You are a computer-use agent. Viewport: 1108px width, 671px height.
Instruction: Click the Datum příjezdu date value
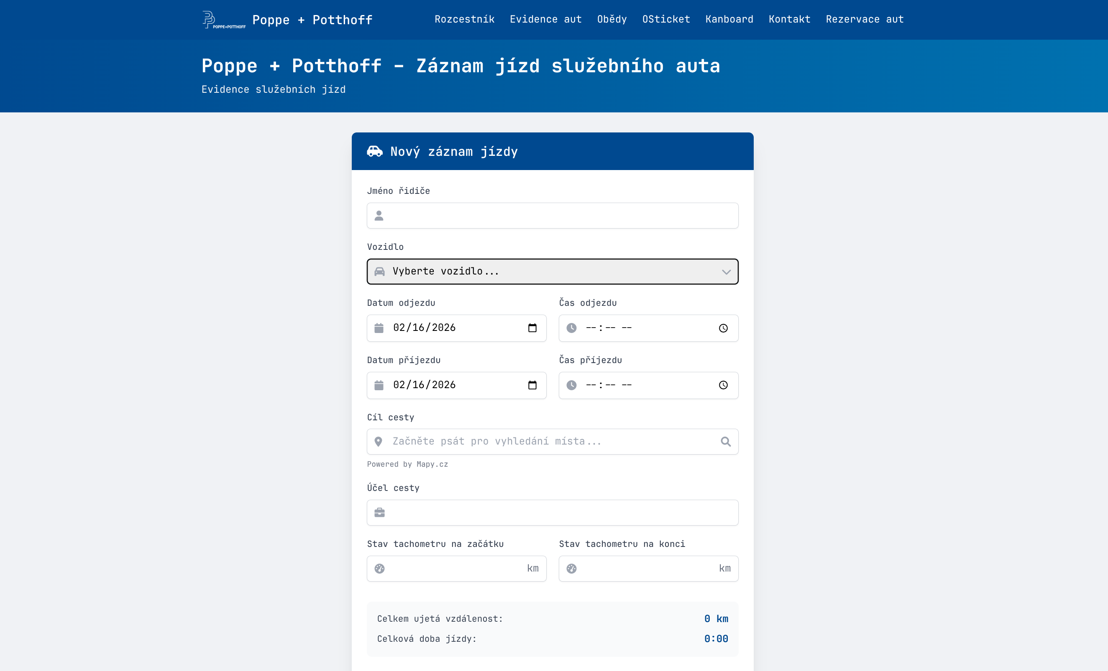coord(424,385)
